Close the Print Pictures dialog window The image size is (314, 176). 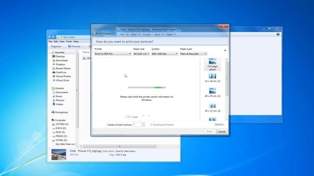pyautogui.click(x=224, y=26)
